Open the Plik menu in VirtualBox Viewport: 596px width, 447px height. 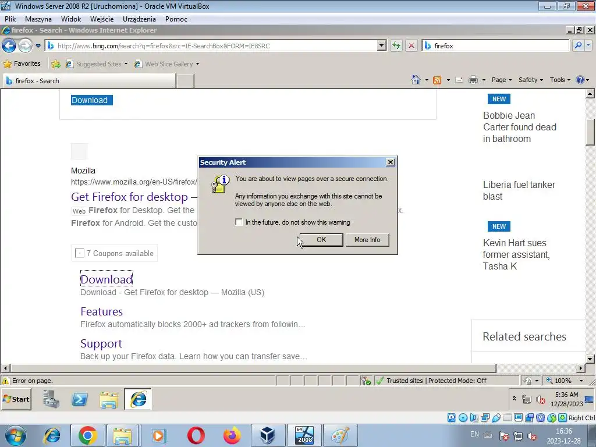[x=10, y=19]
